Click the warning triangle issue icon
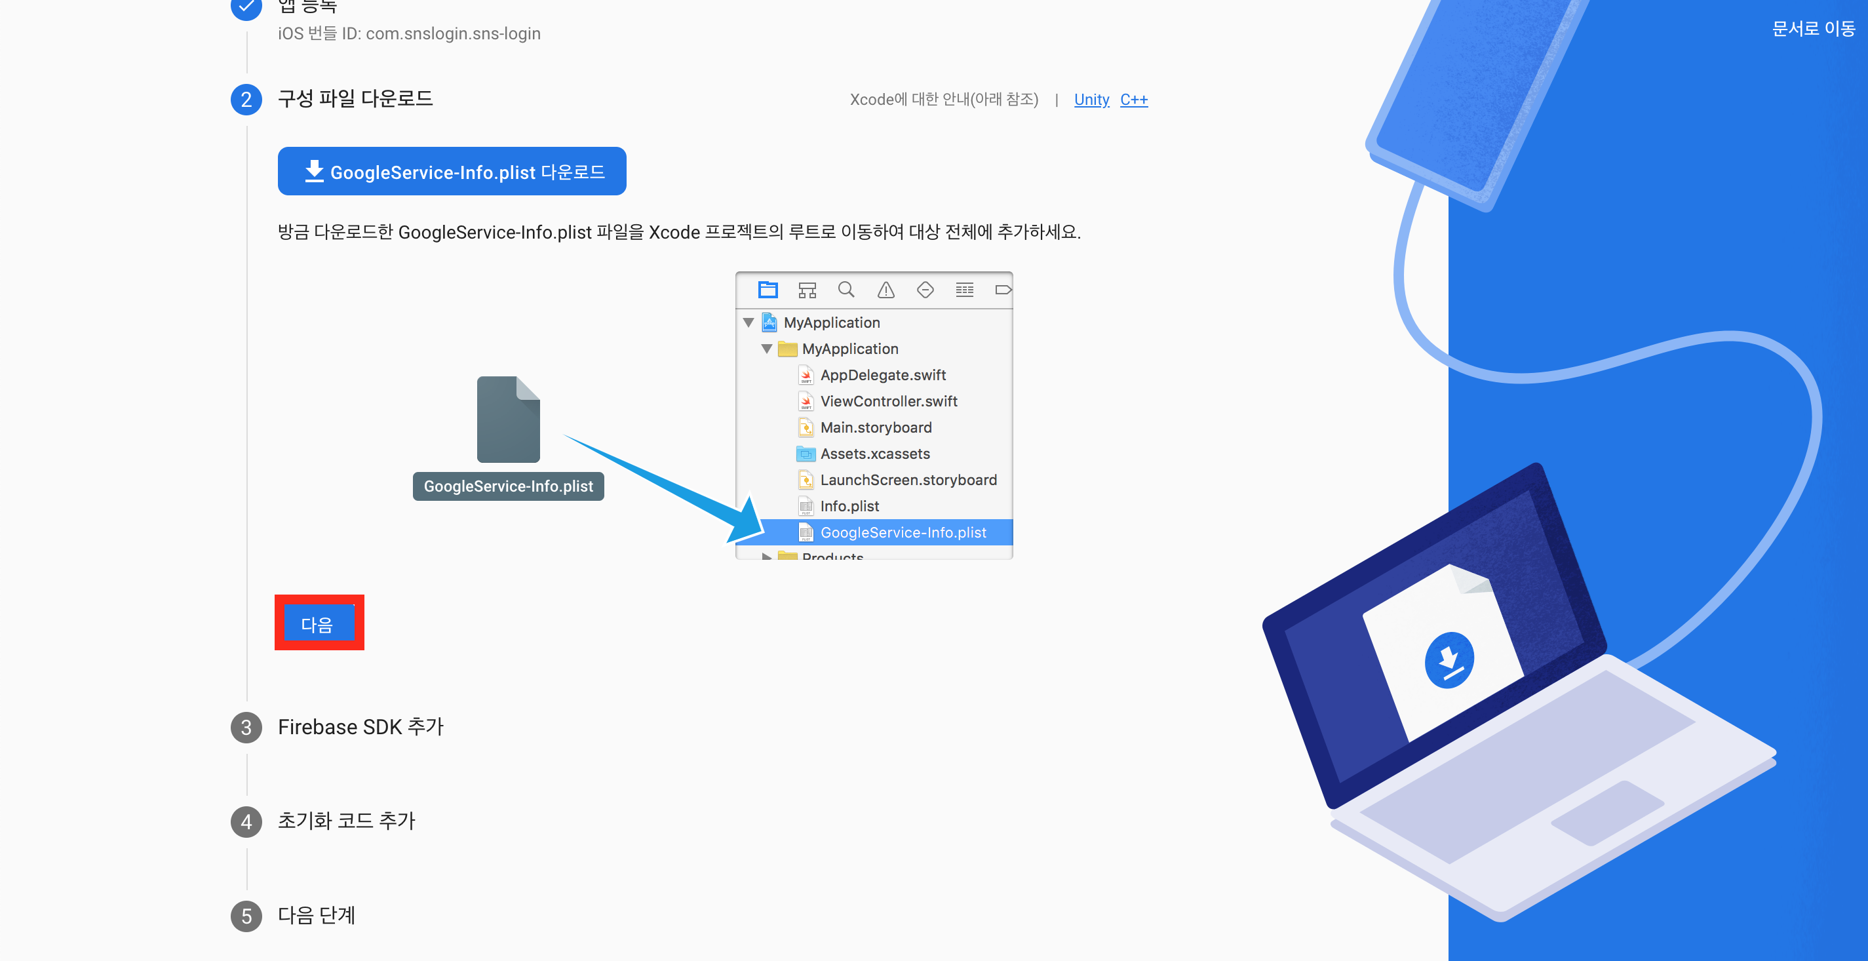Viewport: 1868px width, 961px height. point(885,290)
